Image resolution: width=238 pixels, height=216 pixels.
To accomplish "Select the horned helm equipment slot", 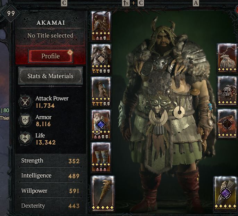I will pos(101,26).
